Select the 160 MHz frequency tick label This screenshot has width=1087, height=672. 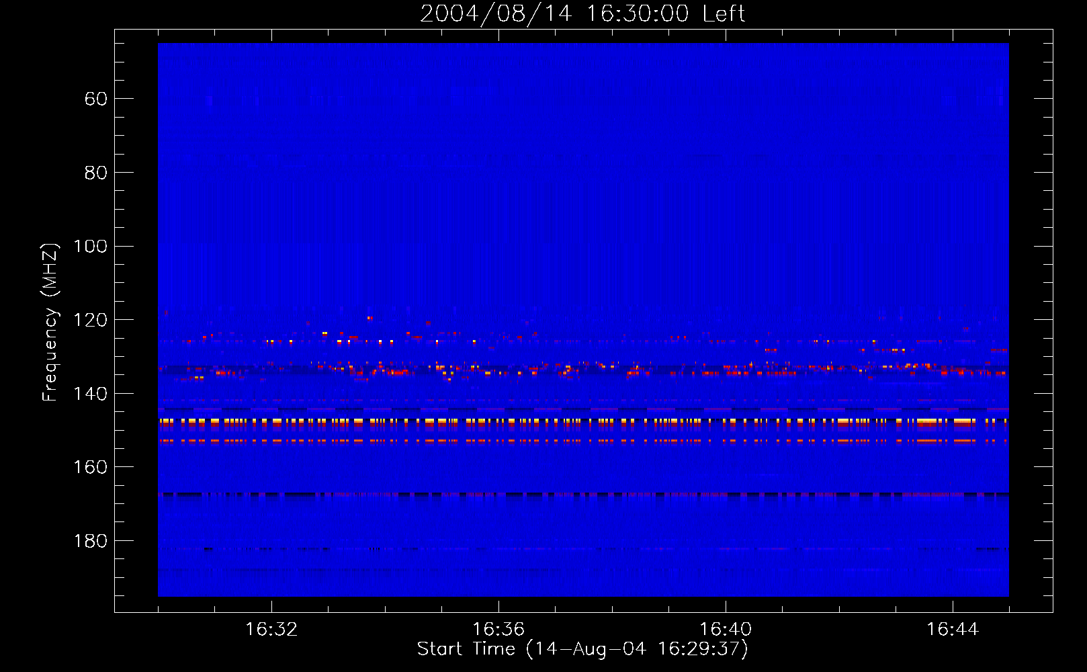(x=90, y=467)
